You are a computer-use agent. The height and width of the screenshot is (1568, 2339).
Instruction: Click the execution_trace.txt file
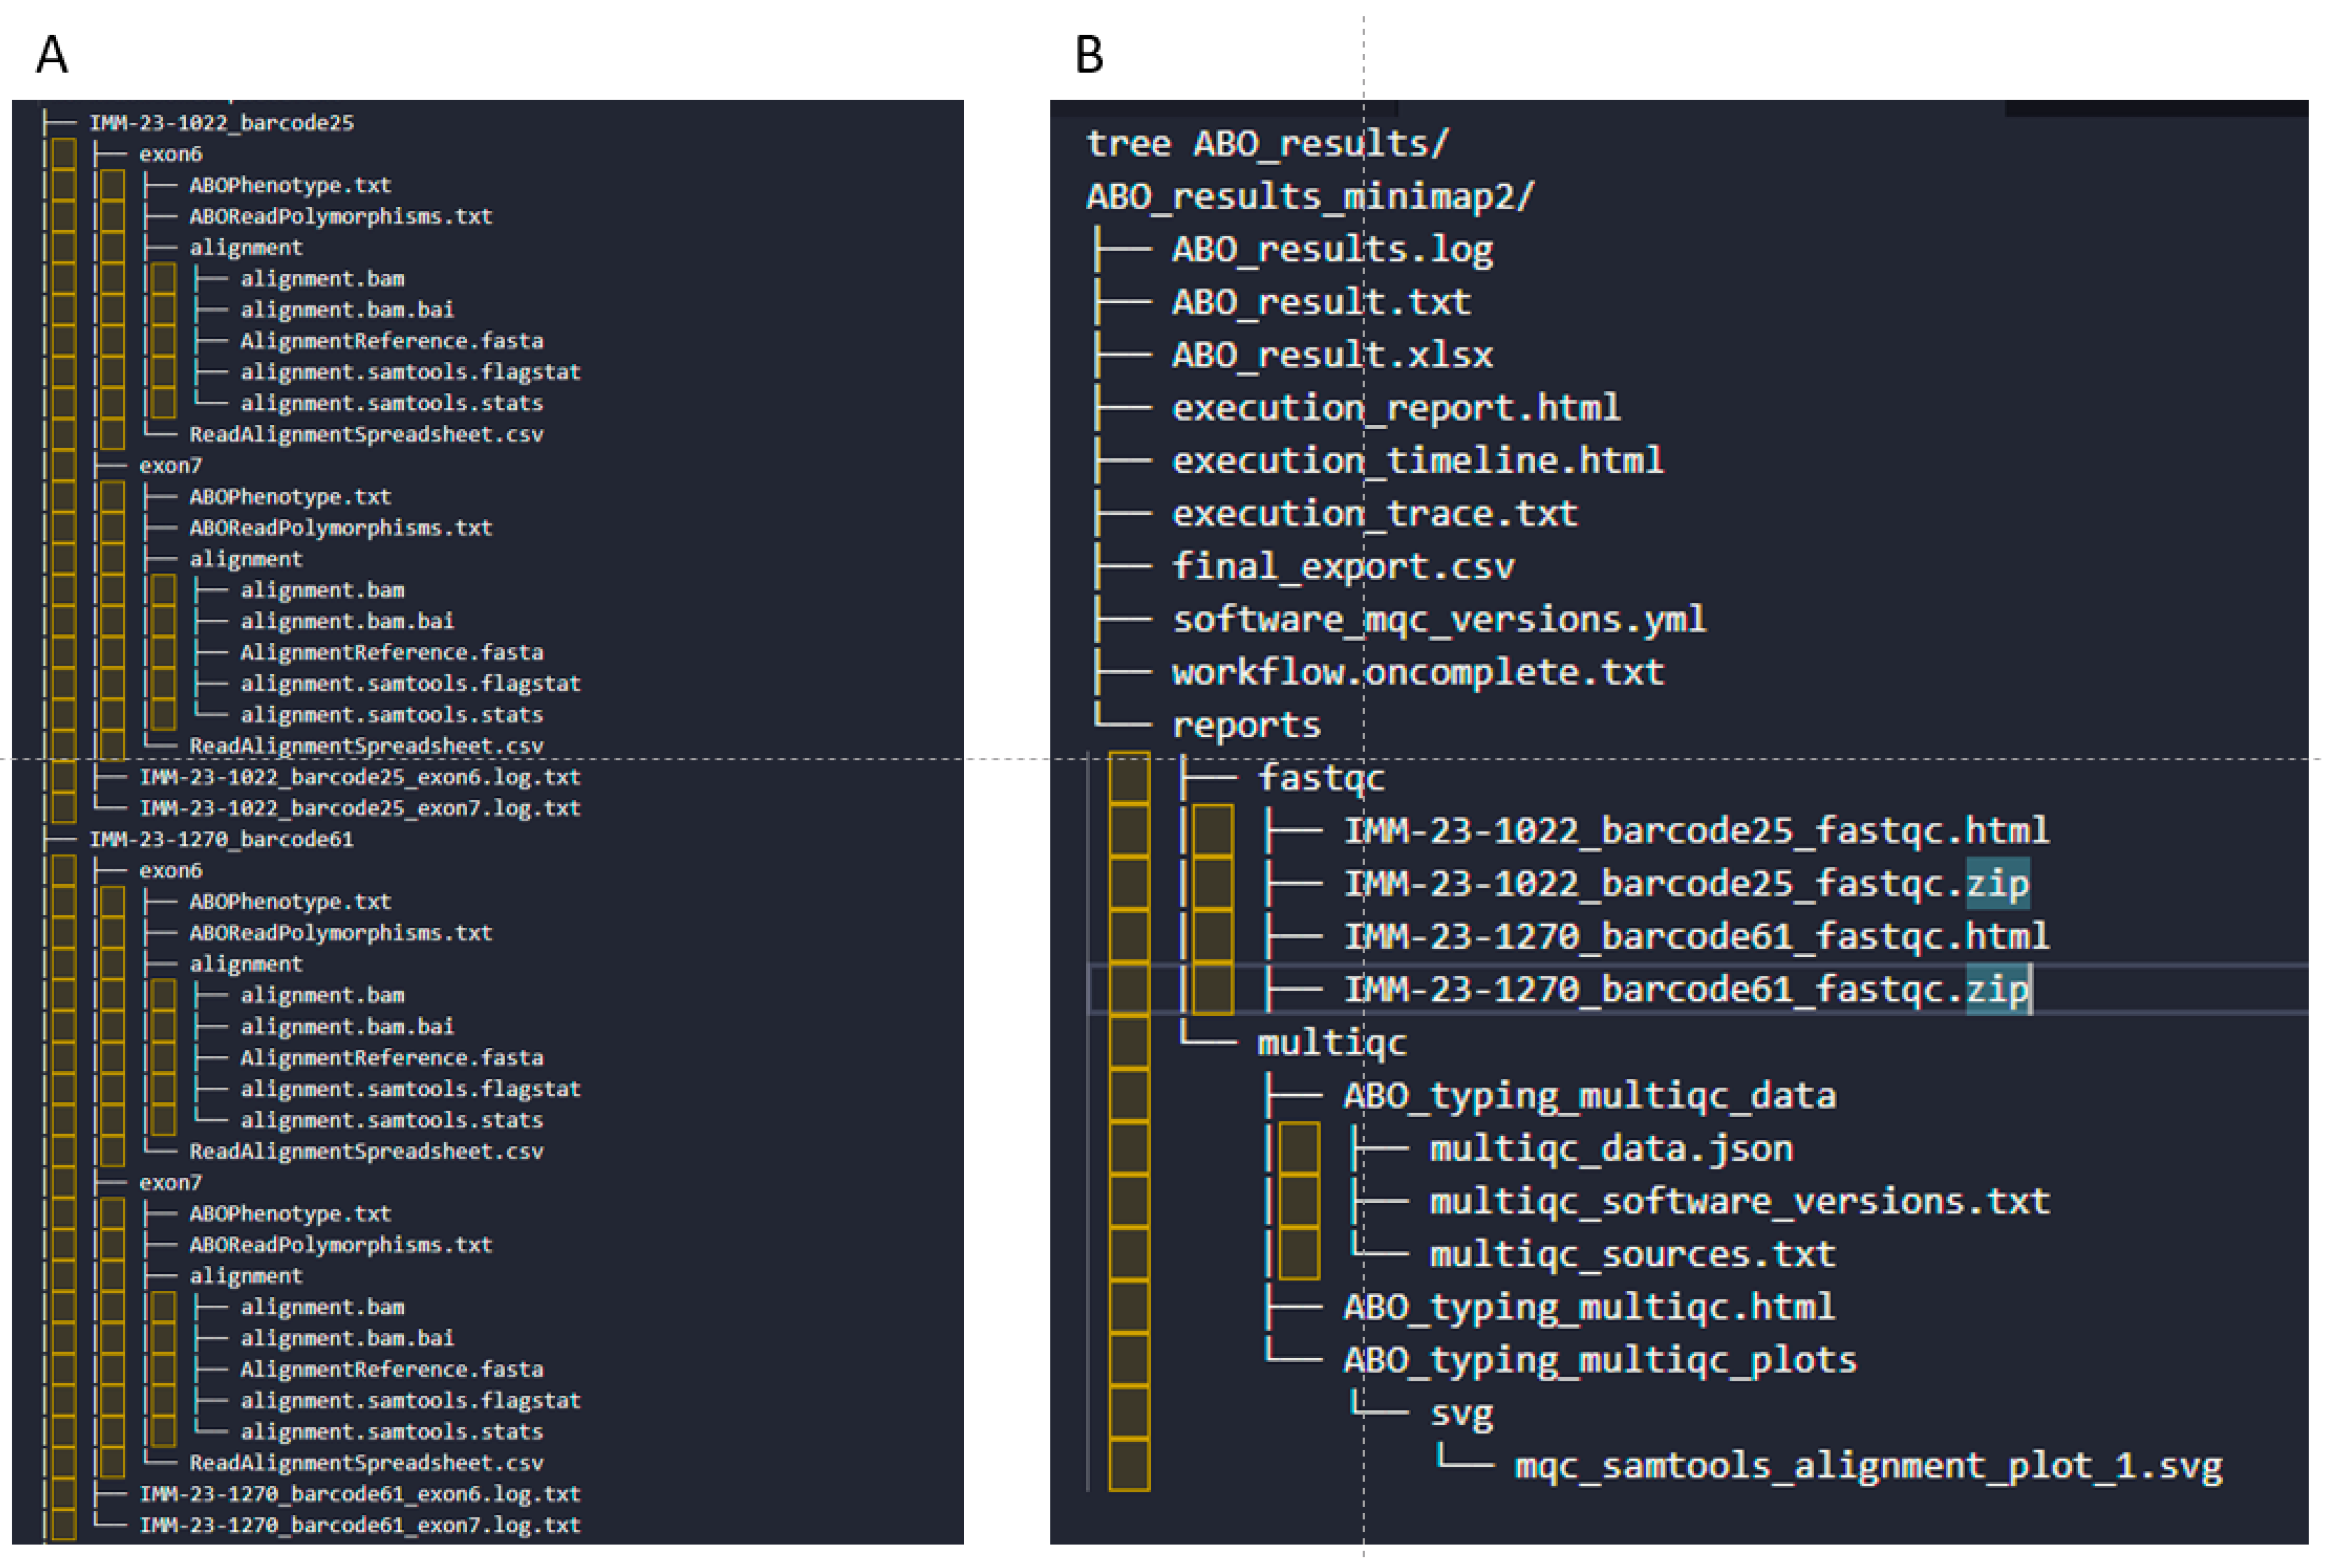click(x=1375, y=514)
